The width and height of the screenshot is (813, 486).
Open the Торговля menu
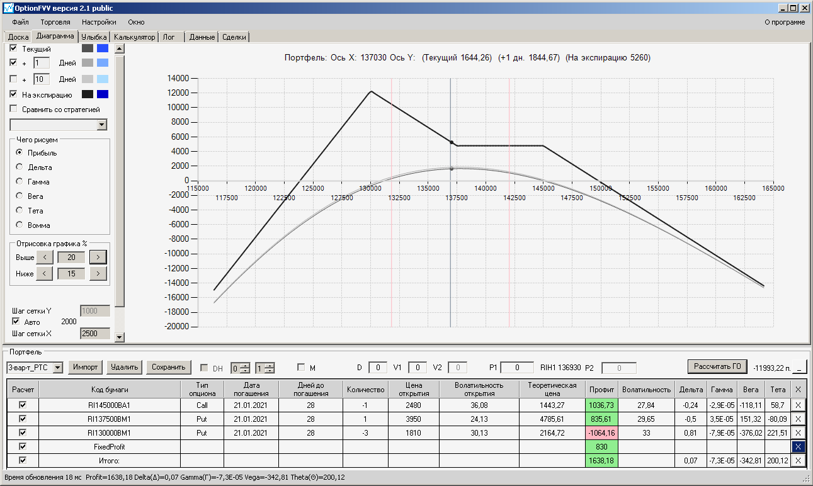tap(55, 22)
